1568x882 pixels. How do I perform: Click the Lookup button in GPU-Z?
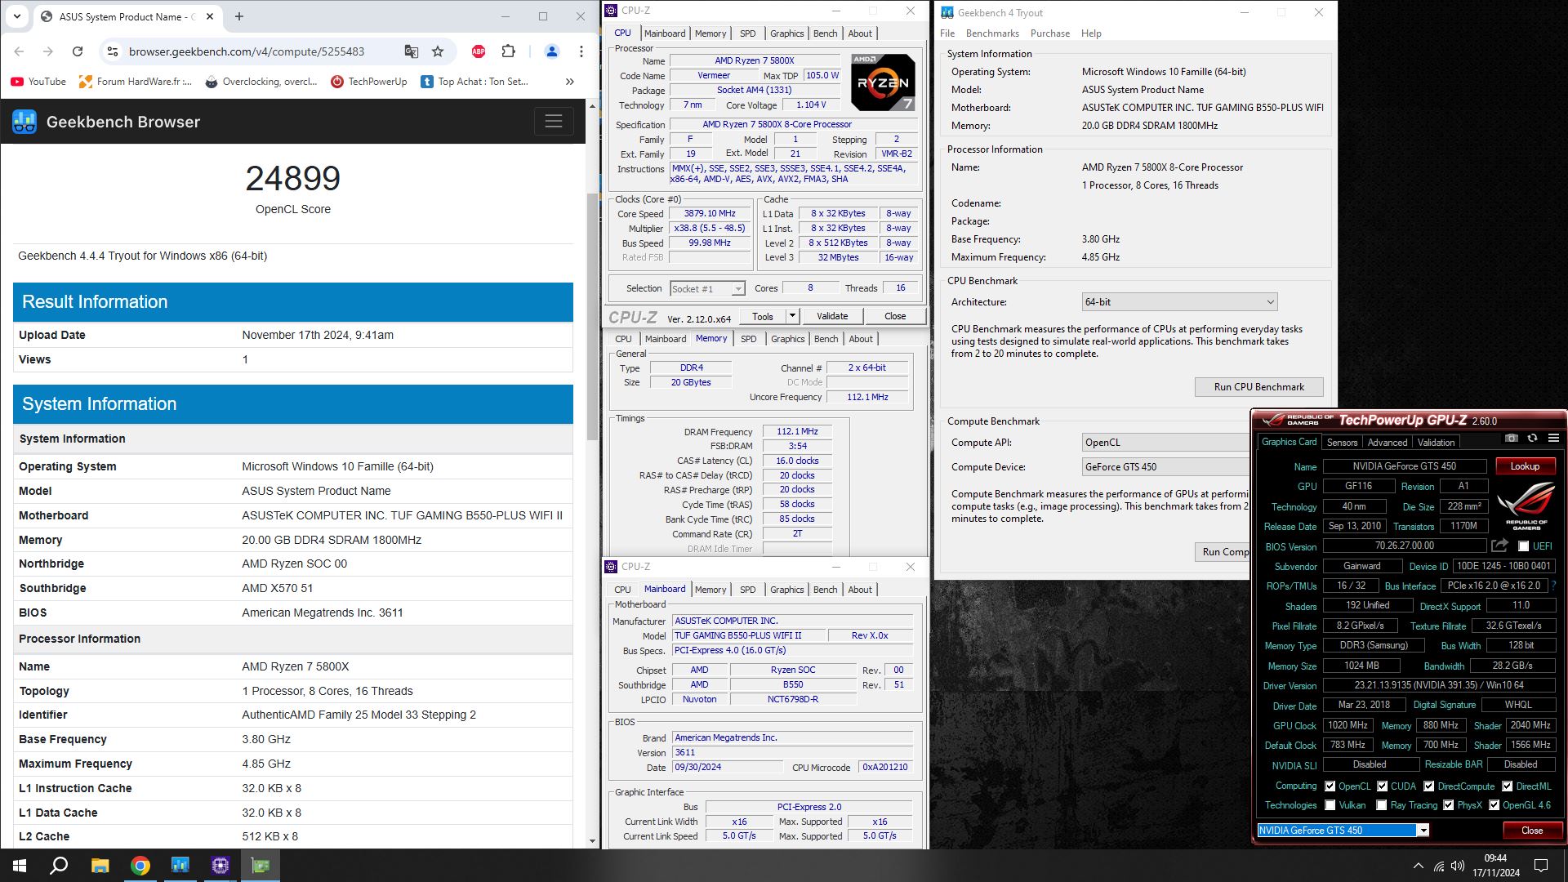(x=1525, y=466)
